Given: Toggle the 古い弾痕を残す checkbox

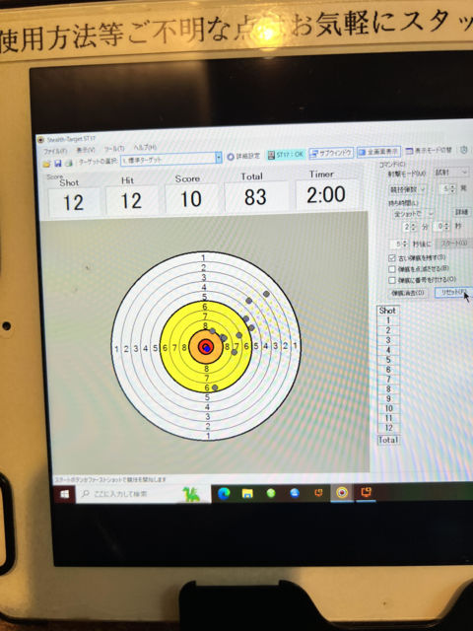Looking at the screenshot, I should pyautogui.click(x=392, y=258).
